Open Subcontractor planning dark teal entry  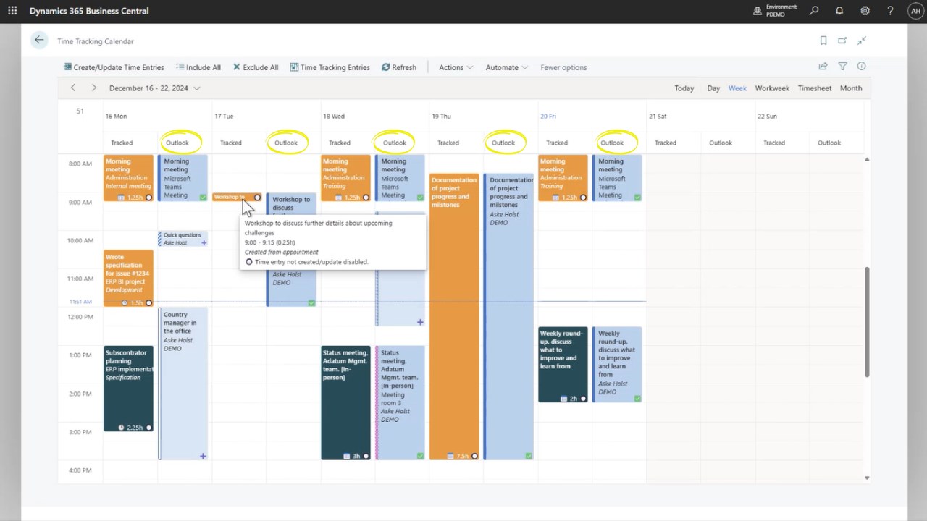coord(128,389)
